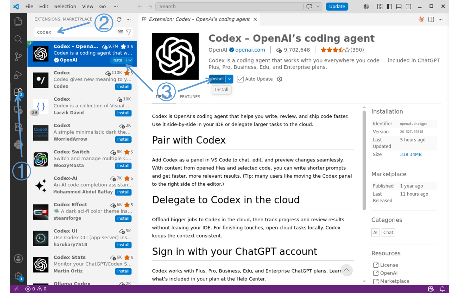Open the Extensions view icon
The height and width of the screenshot is (293, 449).
click(18, 92)
